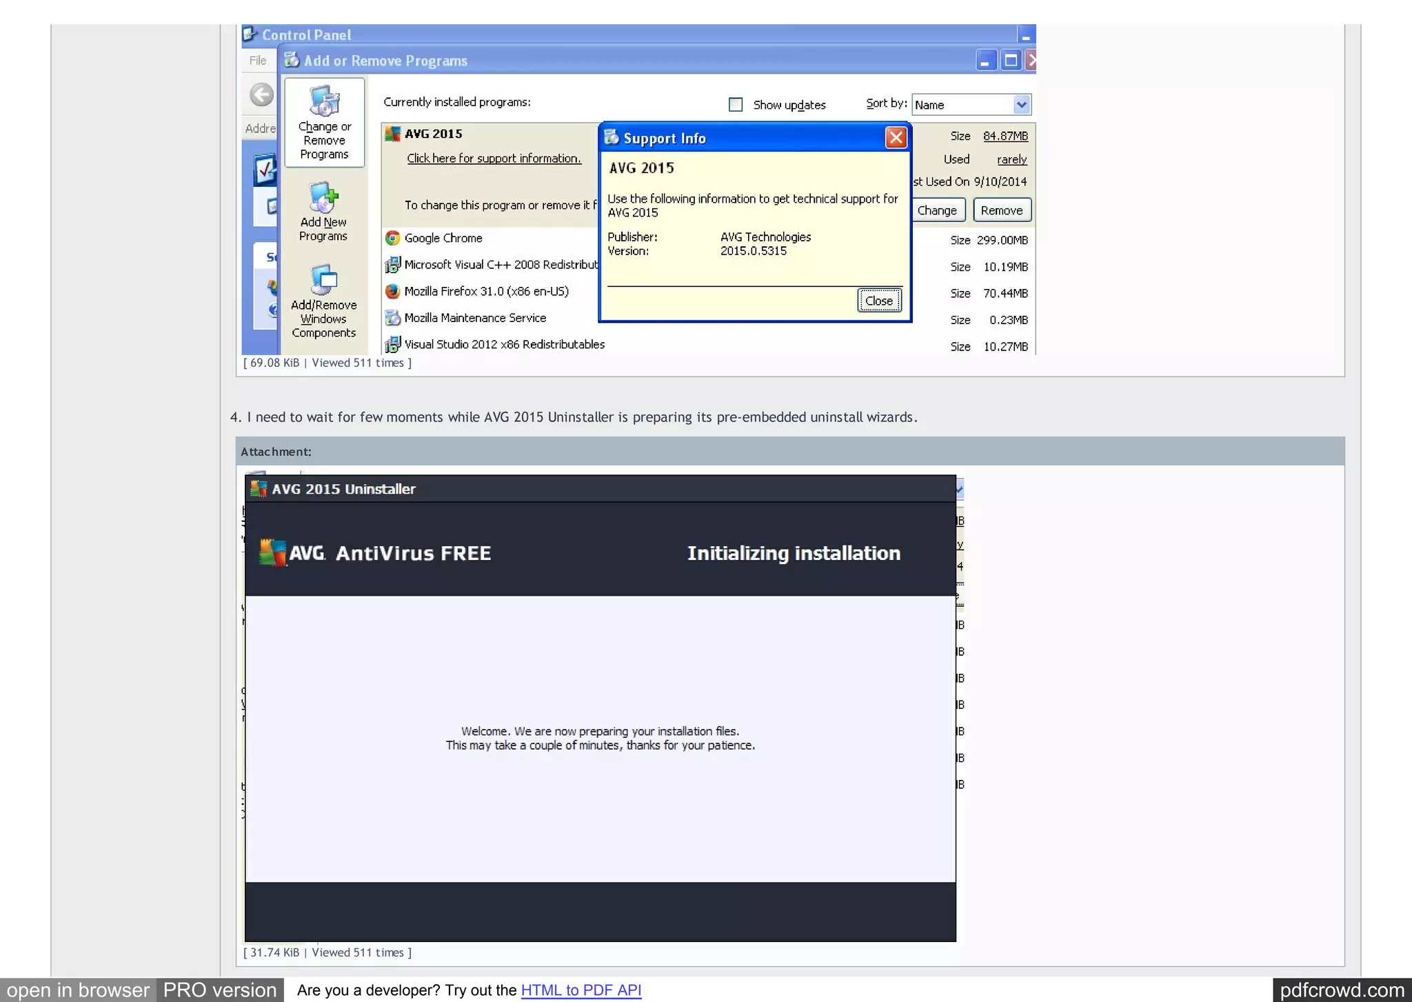Select Microsoft Visual C++ 2008 Redistributable entry
Screen dimensions: 1412x1002
coord(501,265)
